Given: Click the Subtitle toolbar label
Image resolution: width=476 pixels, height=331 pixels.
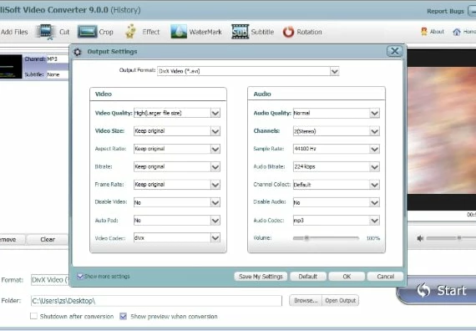Looking at the screenshot, I should [262, 32].
